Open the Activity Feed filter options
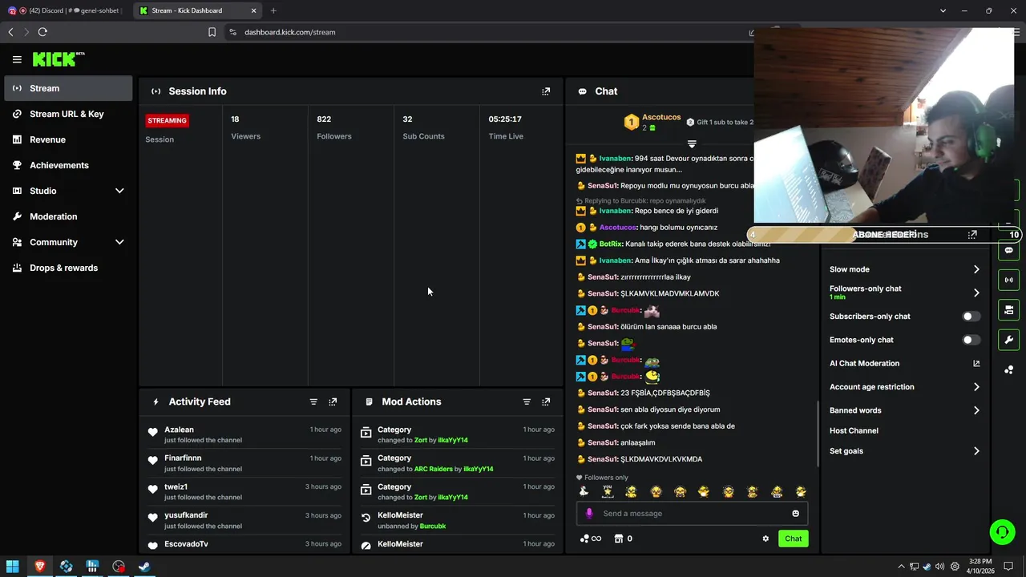The height and width of the screenshot is (577, 1026). click(313, 401)
